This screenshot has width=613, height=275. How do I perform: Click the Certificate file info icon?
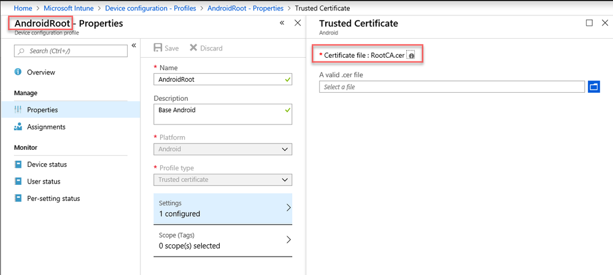point(411,56)
